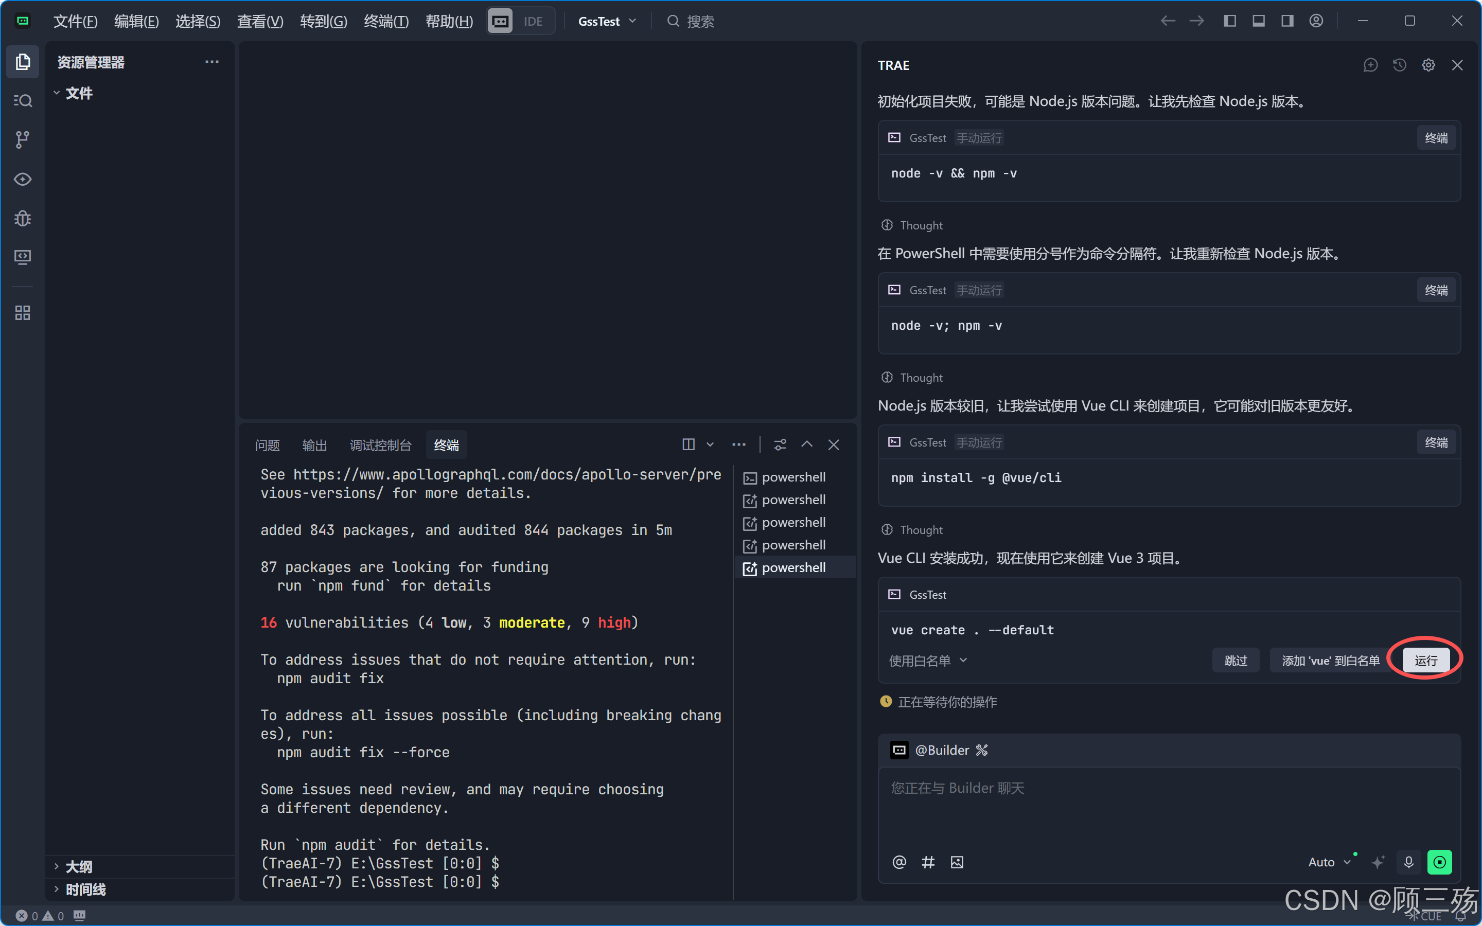The height and width of the screenshot is (926, 1482).
Task: Open the Source Control sidebar icon
Action: pyautogui.click(x=23, y=139)
